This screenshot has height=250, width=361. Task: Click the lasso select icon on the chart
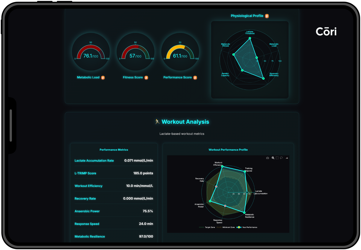point(282,158)
